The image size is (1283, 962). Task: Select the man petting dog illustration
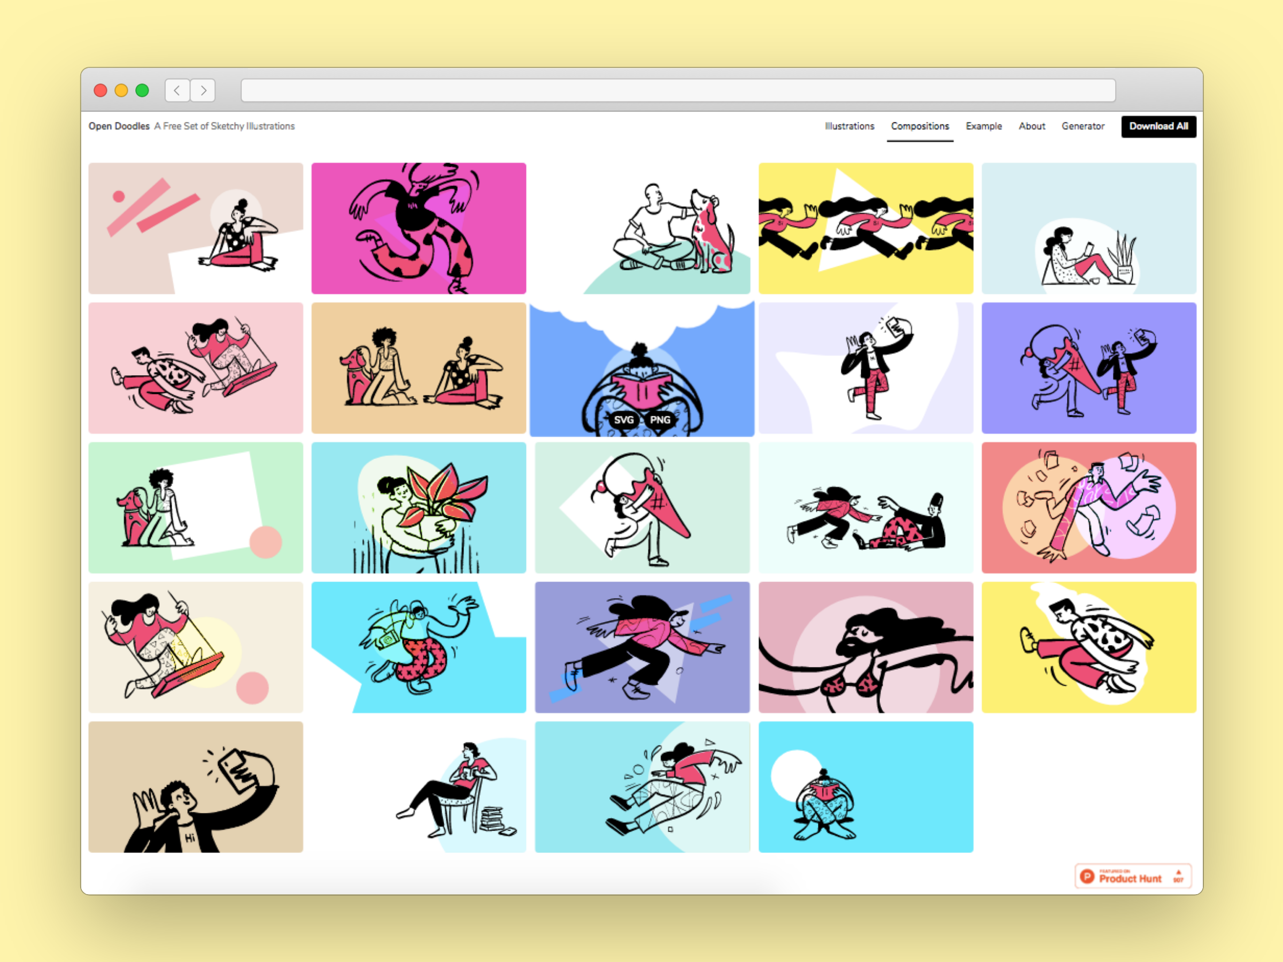pyautogui.click(x=642, y=228)
